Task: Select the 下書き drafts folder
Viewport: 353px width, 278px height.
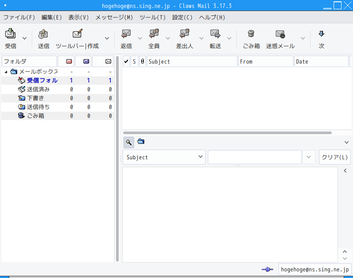Action: coord(57,98)
